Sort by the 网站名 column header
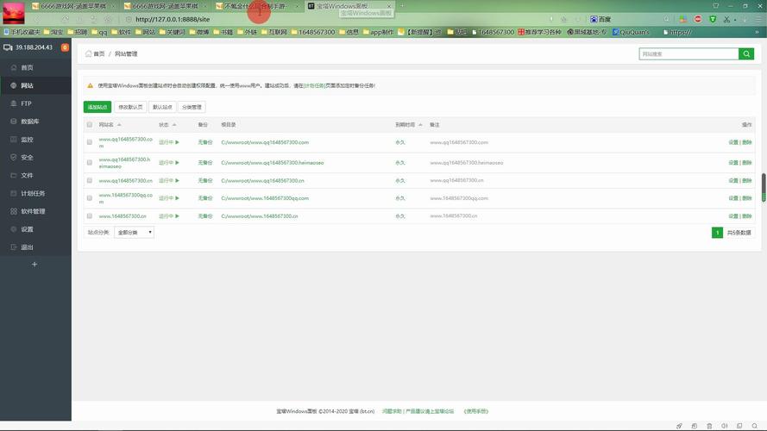 [x=110, y=125]
